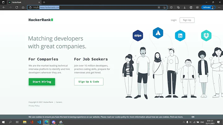
Task: Add page to favorites with the star icon
Action: [164, 7]
